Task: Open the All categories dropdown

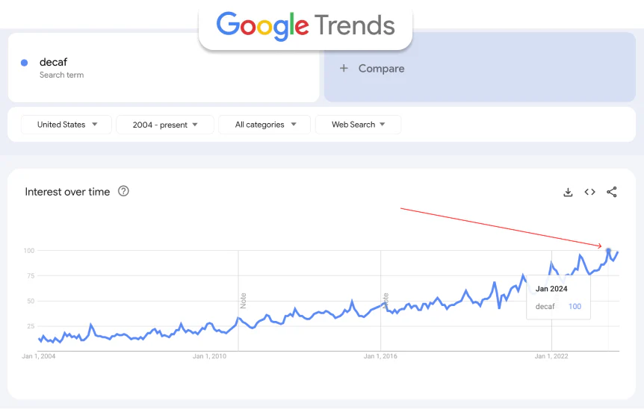Action: click(x=264, y=125)
